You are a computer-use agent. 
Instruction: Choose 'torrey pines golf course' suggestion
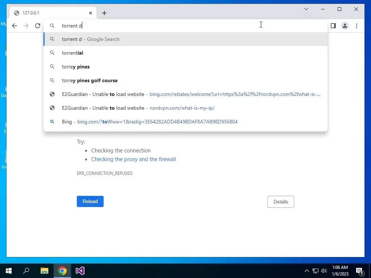pyautogui.click(x=185, y=80)
